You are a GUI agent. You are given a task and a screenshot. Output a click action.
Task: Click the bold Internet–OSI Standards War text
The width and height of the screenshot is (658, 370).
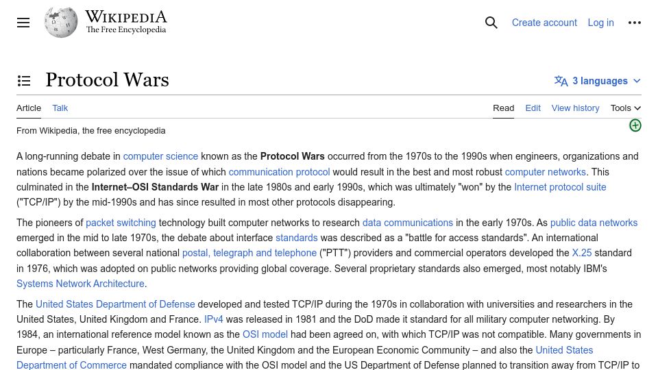tap(155, 187)
